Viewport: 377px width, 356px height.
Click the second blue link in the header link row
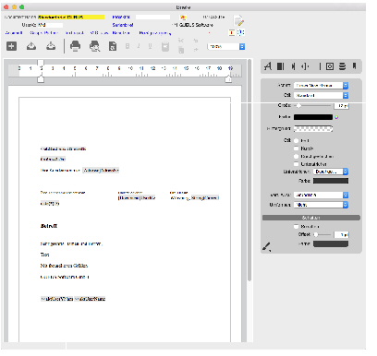43,32
